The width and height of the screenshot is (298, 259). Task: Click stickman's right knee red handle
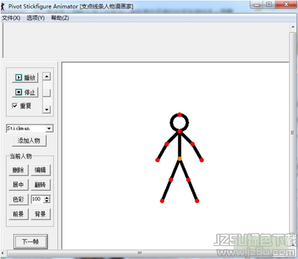[x=188, y=180]
